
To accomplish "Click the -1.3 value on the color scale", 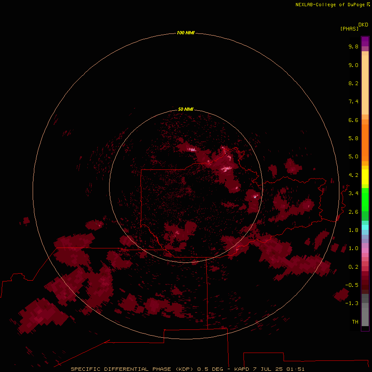I will tap(352, 303).
